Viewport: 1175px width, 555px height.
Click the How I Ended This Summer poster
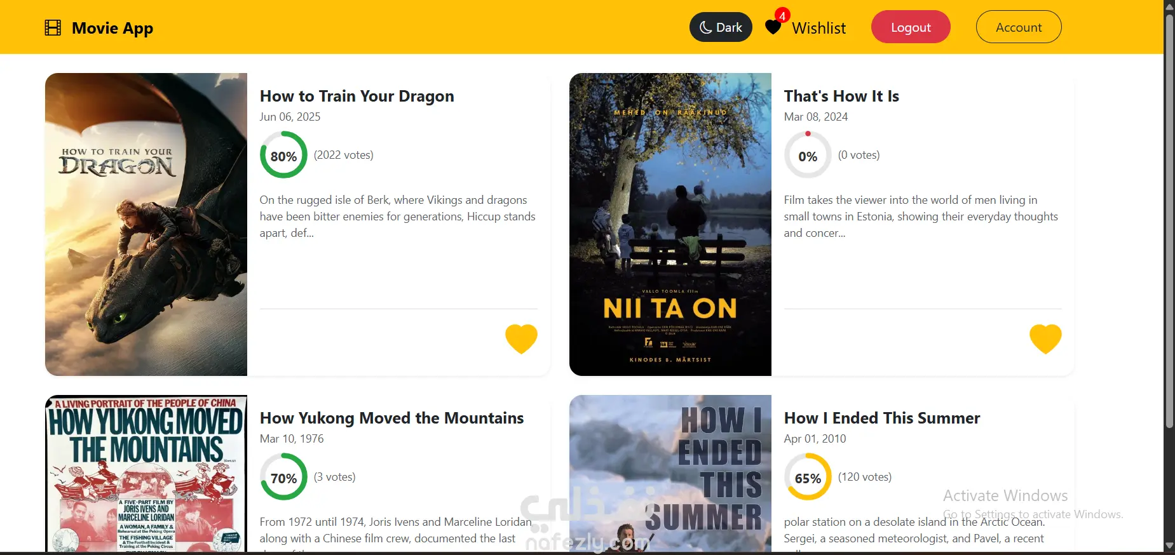click(670, 473)
